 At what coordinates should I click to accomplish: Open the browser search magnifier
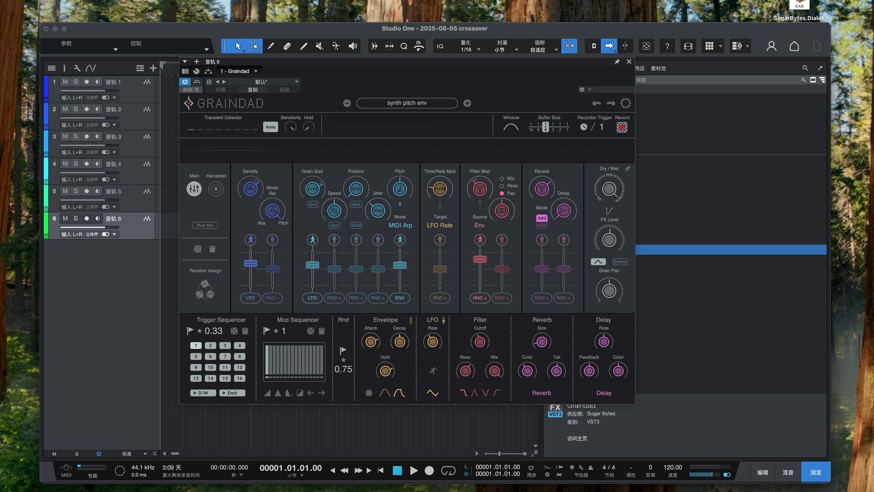coord(805,68)
